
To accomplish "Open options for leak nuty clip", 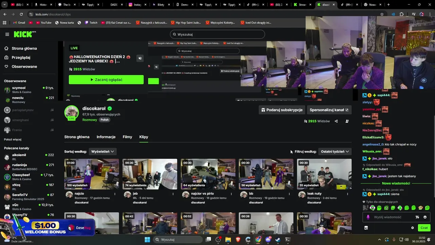I will (347, 194).
